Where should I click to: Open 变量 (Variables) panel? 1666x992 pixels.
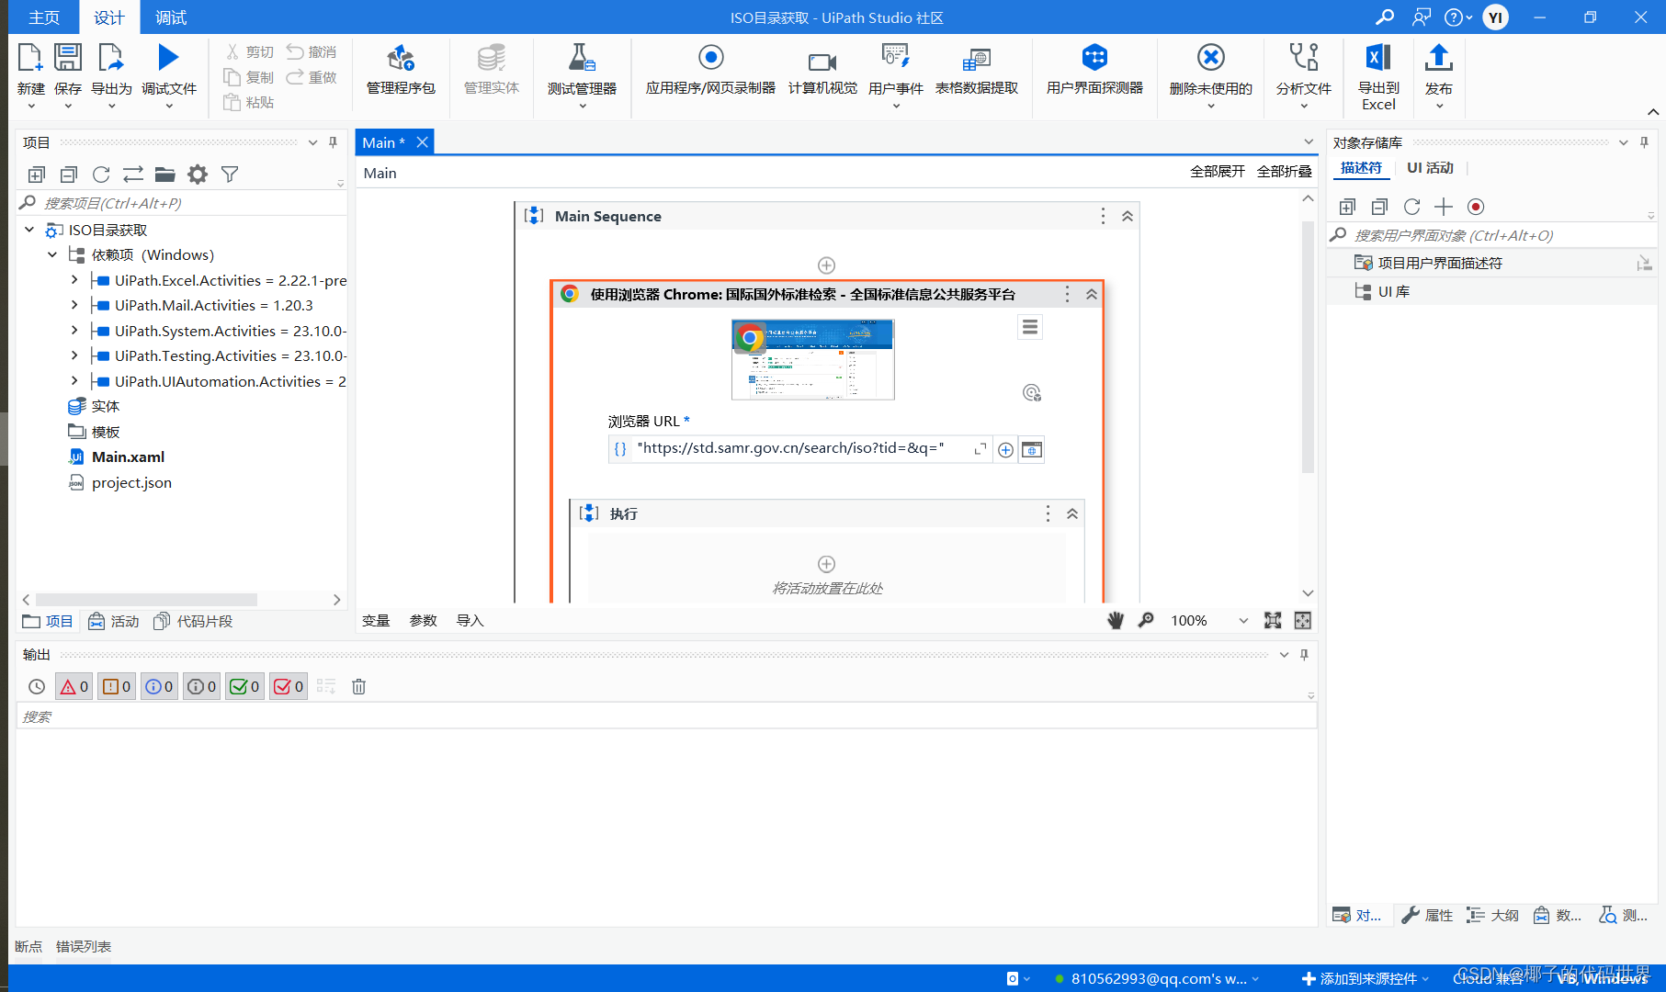coord(376,621)
